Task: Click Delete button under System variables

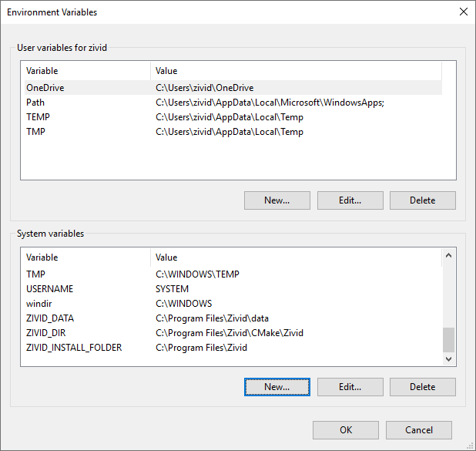Action: point(422,387)
